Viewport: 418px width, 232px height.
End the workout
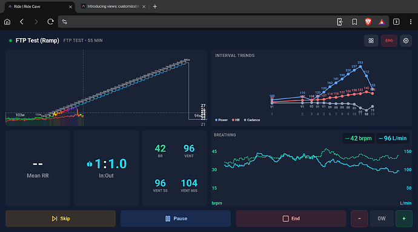(x=291, y=219)
